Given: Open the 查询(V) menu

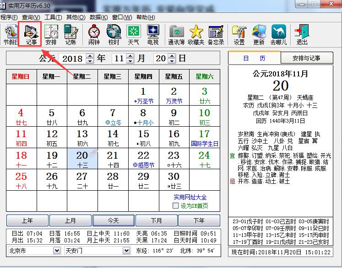Looking at the screenshot, I should [31, 17].
